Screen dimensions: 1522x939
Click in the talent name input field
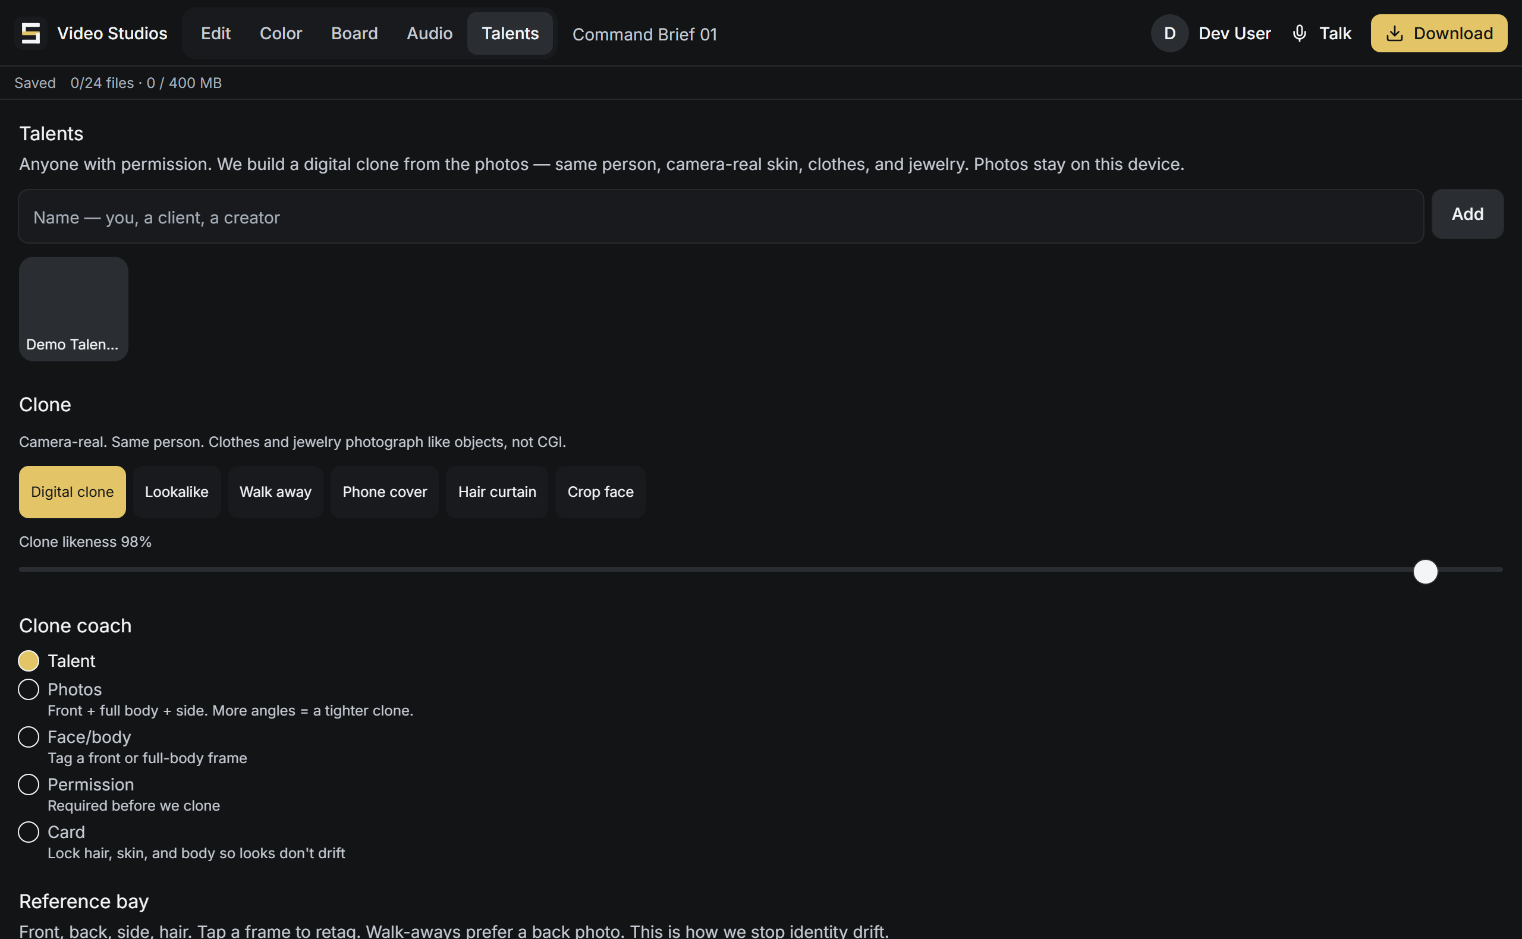pos(721,216)
